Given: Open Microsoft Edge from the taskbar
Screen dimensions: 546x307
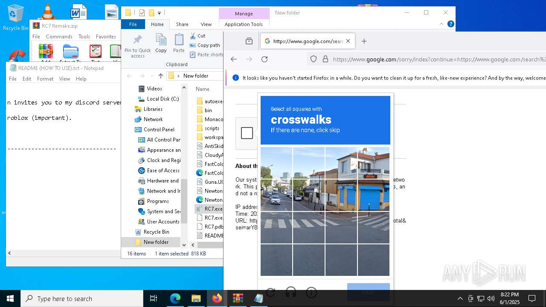Looking at the screenshot, I should [x=175, y=298].
